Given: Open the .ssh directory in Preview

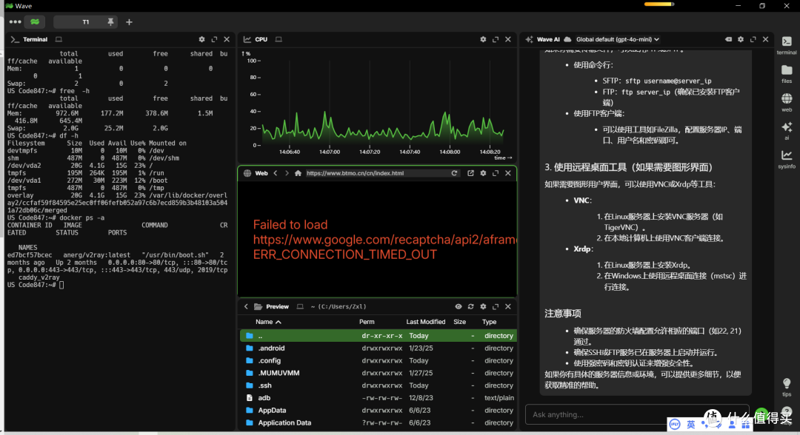Looking at the screenshot, I should coord(265,385).
